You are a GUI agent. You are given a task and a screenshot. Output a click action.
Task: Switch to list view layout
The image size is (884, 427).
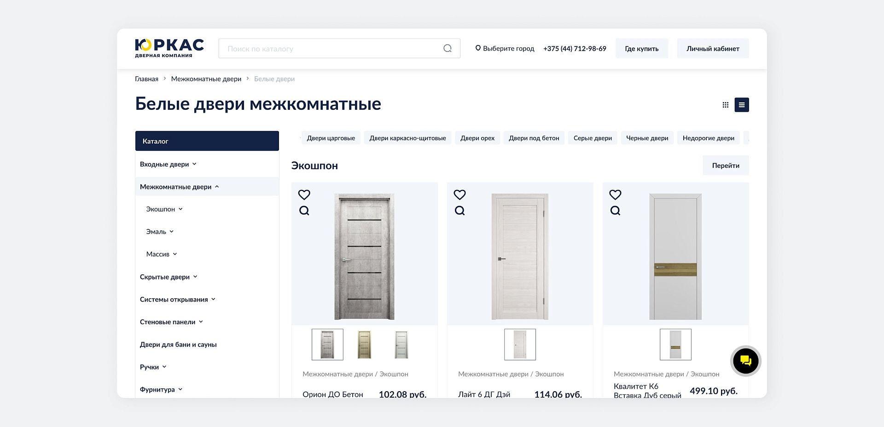point(741,105)
